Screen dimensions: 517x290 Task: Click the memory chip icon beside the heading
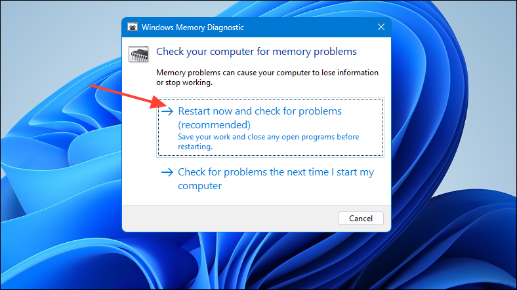point(138,54)
